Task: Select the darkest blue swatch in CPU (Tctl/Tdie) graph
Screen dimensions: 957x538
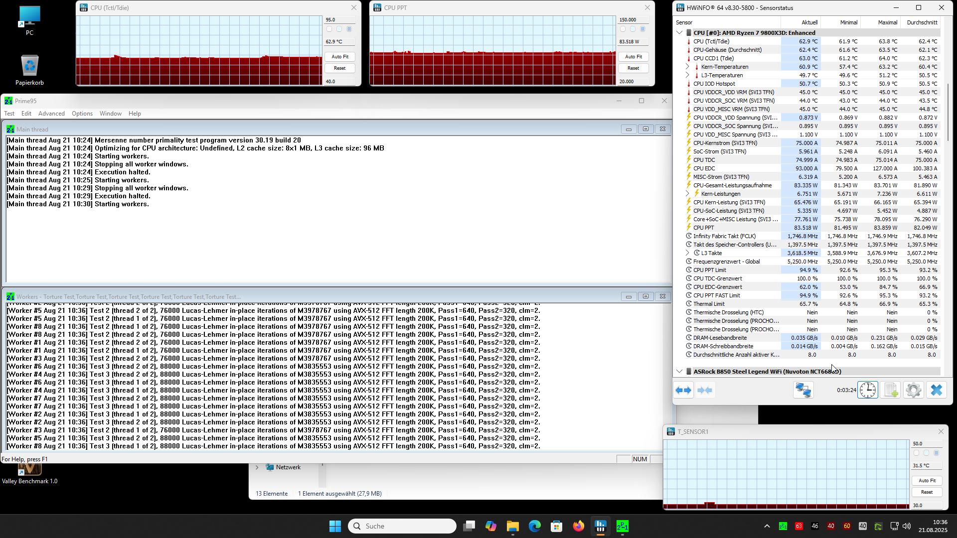Action: (349, 29)
